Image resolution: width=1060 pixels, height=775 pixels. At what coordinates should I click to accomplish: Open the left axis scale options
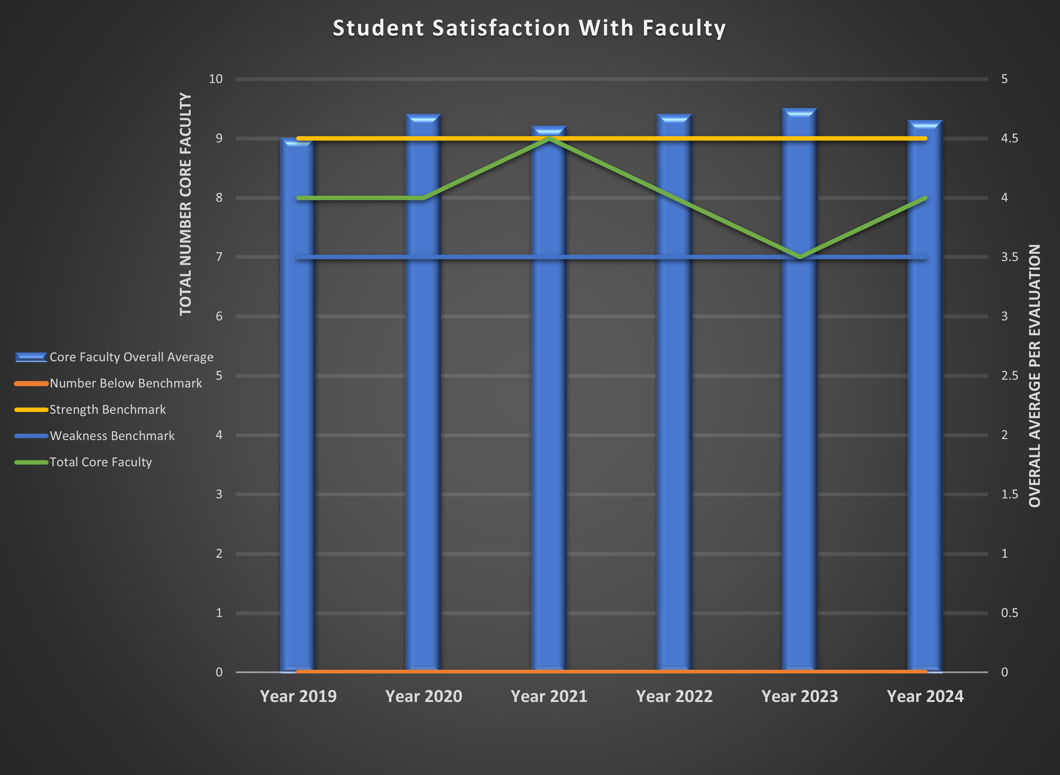point(219,375)
